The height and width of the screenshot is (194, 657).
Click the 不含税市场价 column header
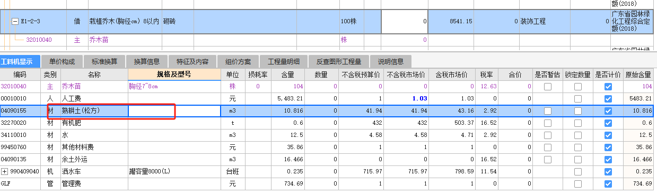[406, 75]
